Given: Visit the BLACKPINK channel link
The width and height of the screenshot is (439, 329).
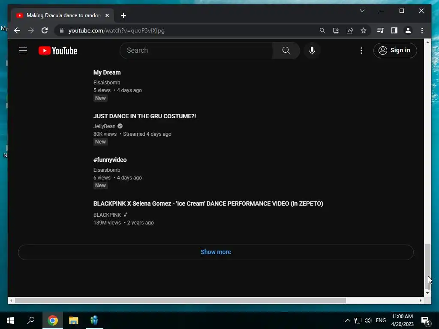Looking at the screenshot, I should click(x=107, y=215).
